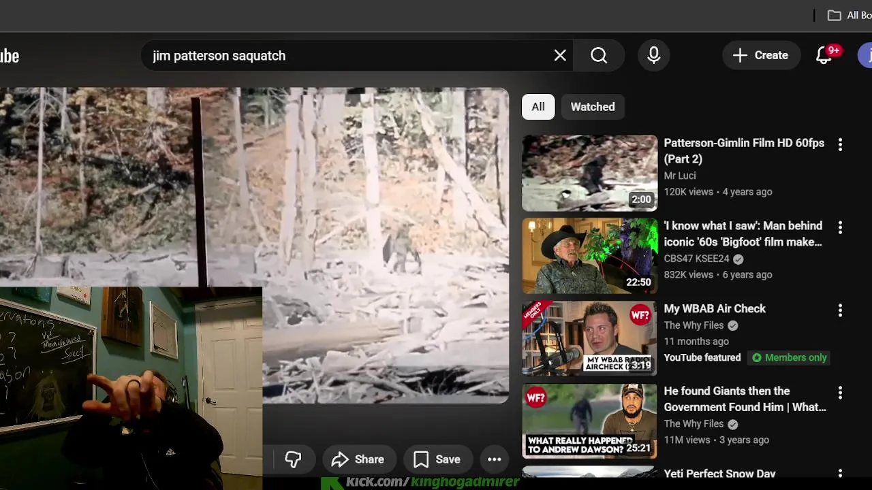Click the magnifying glass search button
The image size is (872, 490).
[599, 56]
